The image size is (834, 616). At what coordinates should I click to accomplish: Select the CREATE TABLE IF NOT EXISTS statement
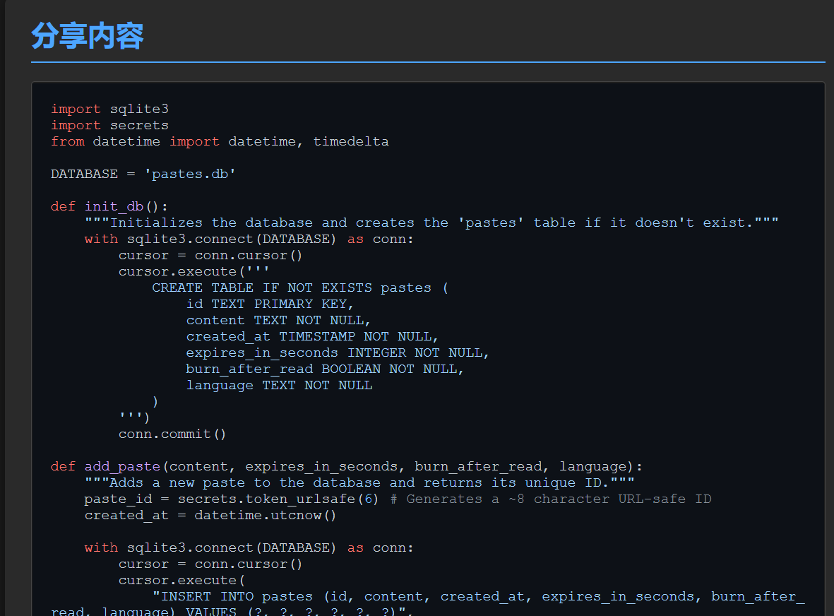tap(297, 288)
